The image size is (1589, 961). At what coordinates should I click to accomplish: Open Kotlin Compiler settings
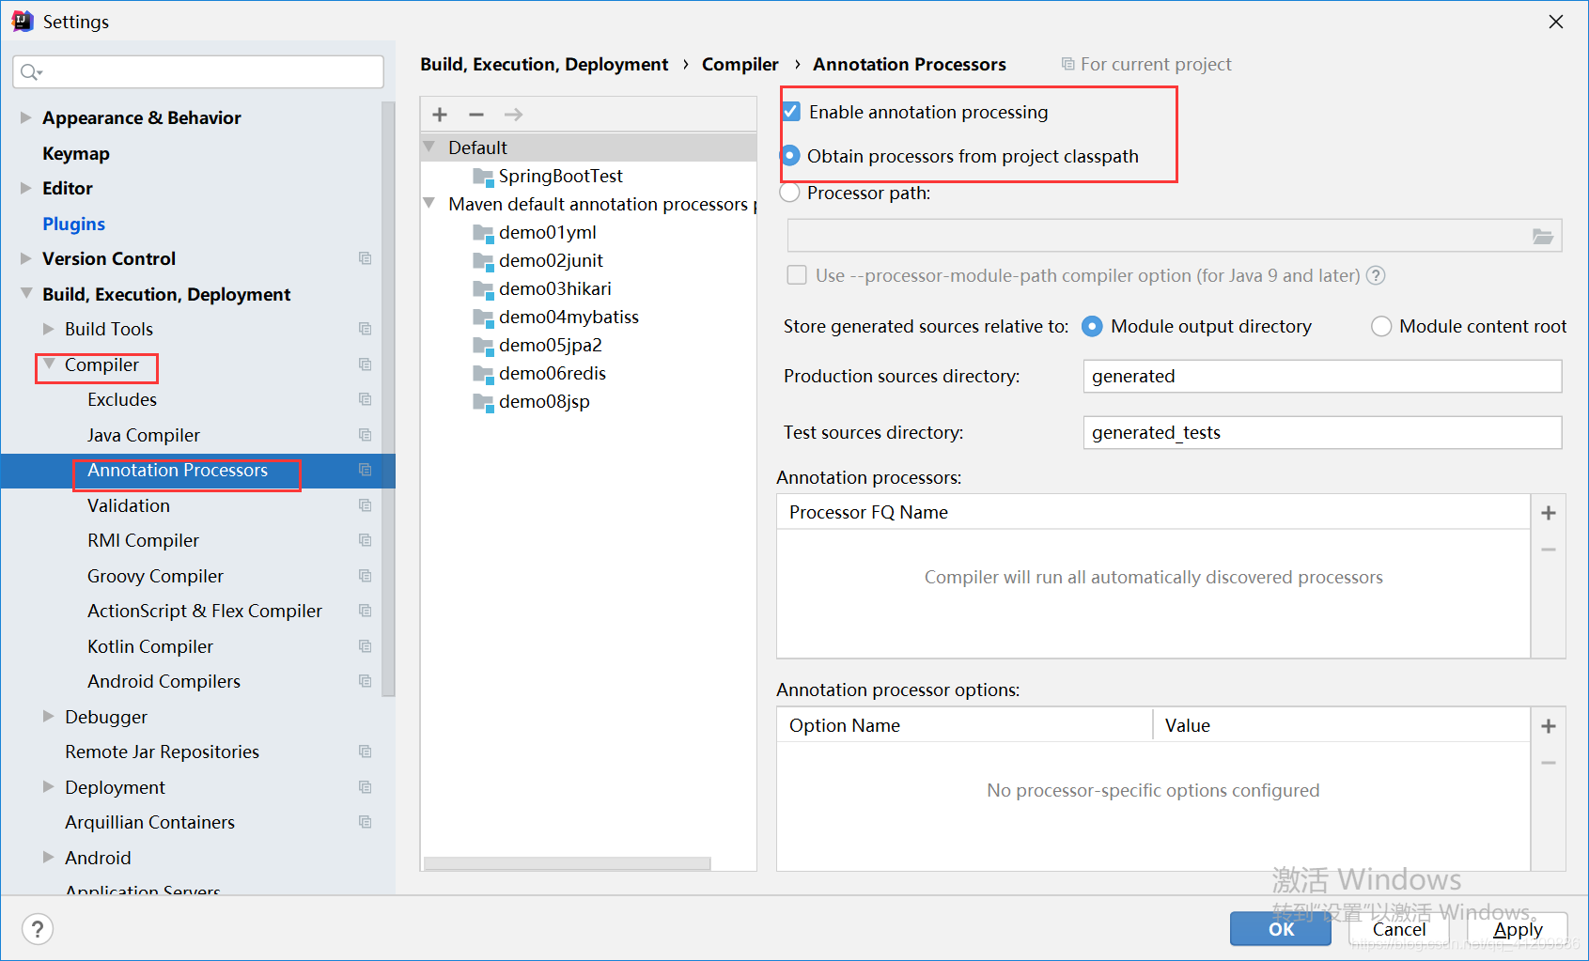pyautogui.click(x=150, y=646)
